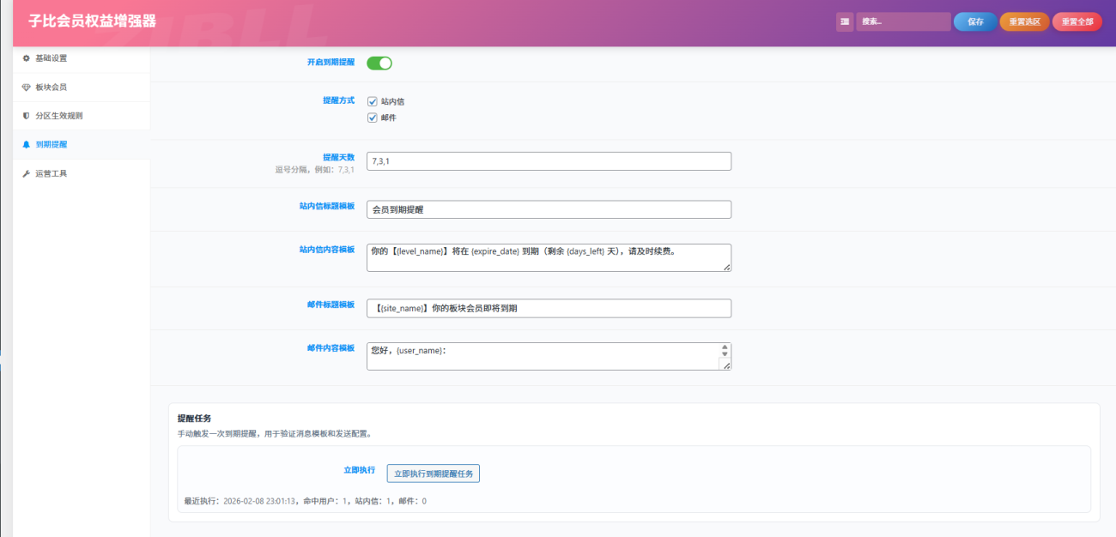This screenshot has height=537, width=1116.
Task: Uncheck the 站内信 reminder checkbox
Action: [373, 101]
